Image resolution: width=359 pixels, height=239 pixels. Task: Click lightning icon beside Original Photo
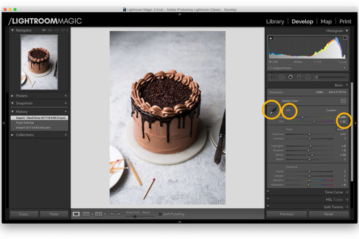pyautogui.click(x=345, y=68)
